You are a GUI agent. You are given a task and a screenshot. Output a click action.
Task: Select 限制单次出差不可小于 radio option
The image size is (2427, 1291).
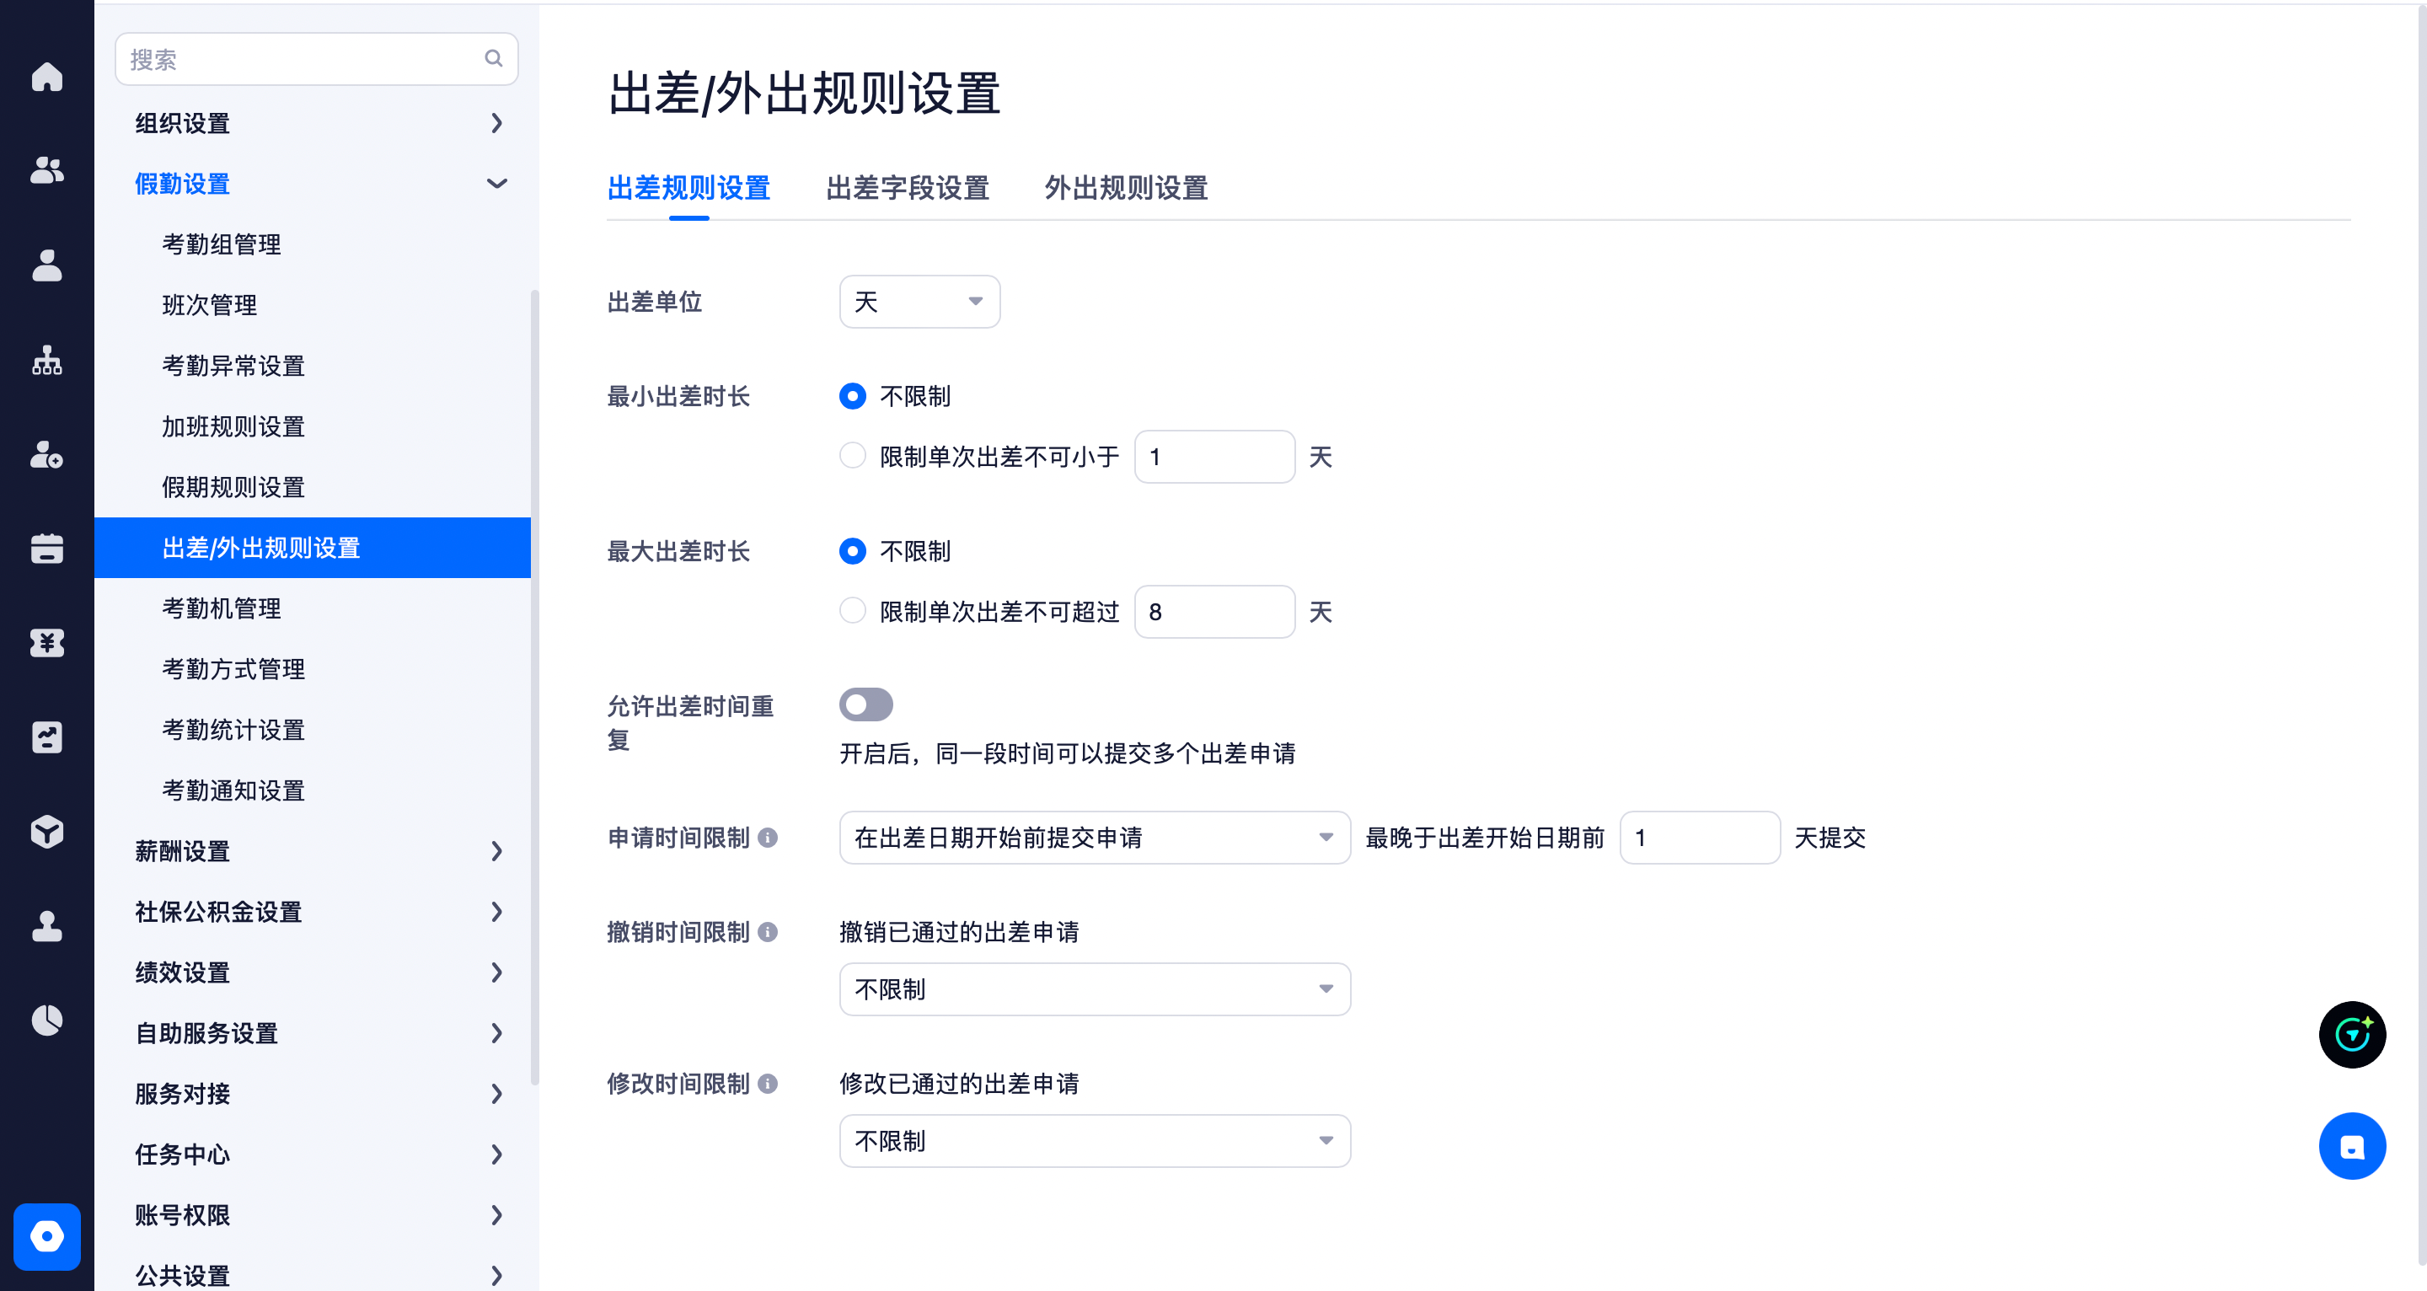click(853, 456)
